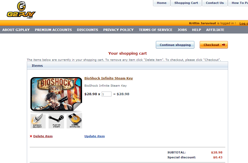Go to the Contact Us tab

215,3
